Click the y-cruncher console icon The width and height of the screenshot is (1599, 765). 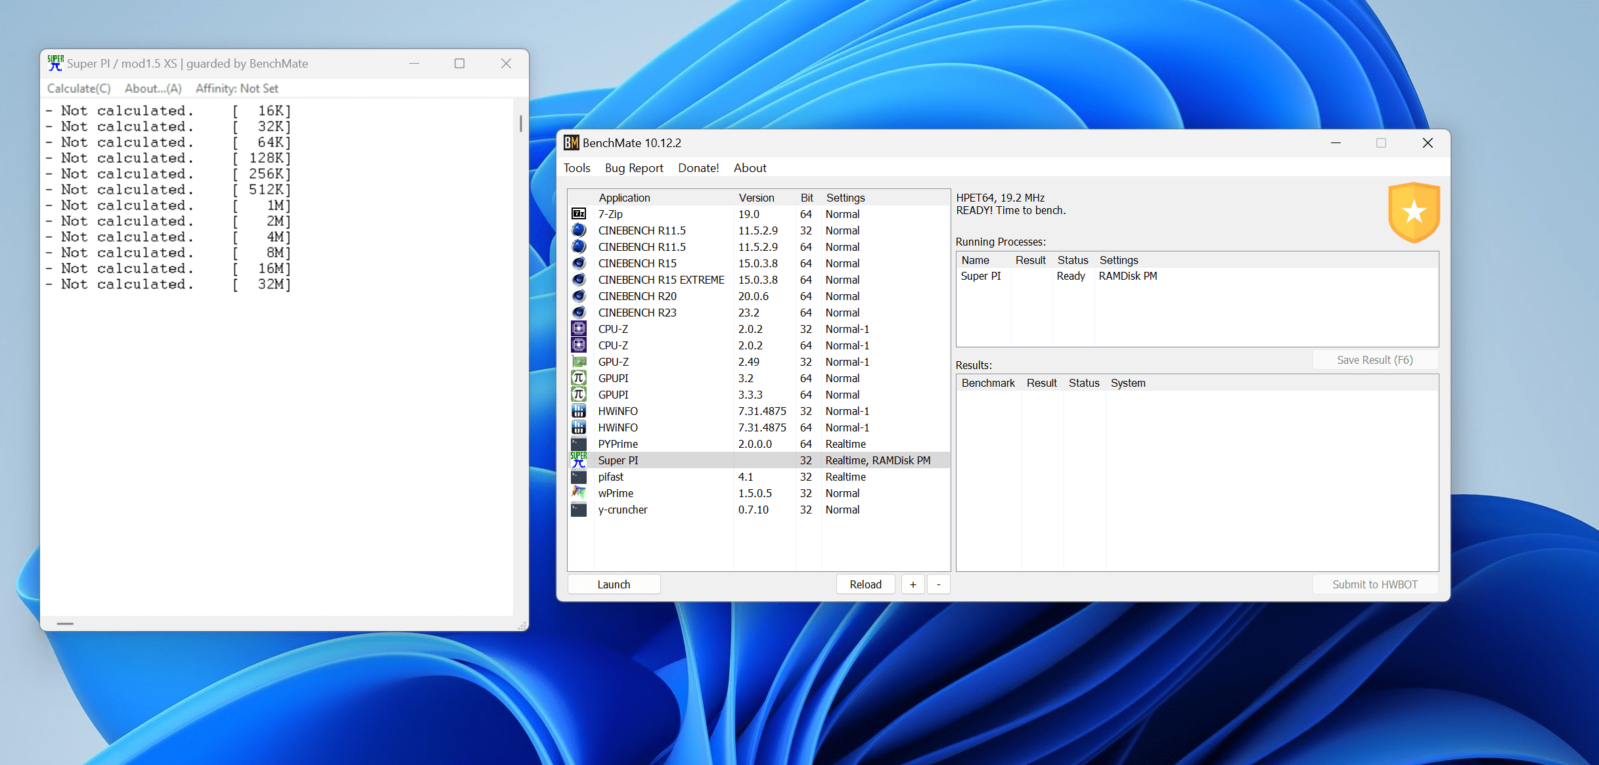579,510
